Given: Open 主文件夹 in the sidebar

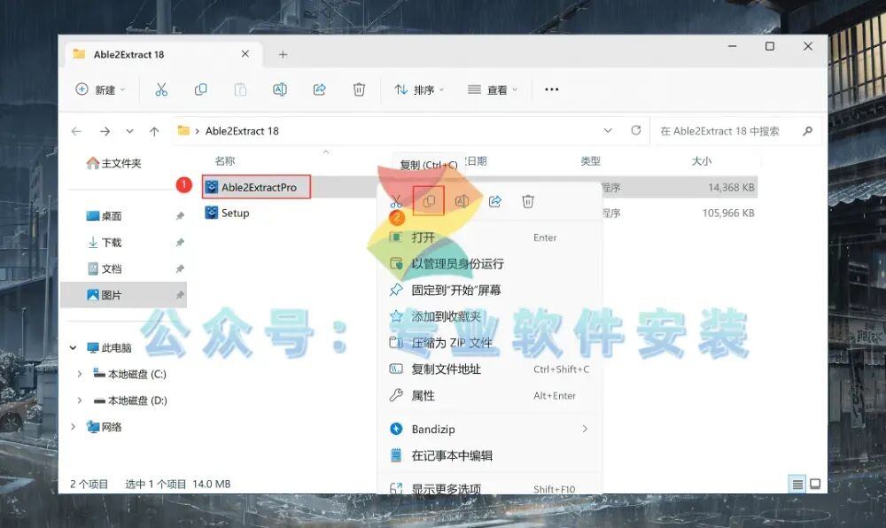Looking at the screenshot, I should [x=114, y=163].
